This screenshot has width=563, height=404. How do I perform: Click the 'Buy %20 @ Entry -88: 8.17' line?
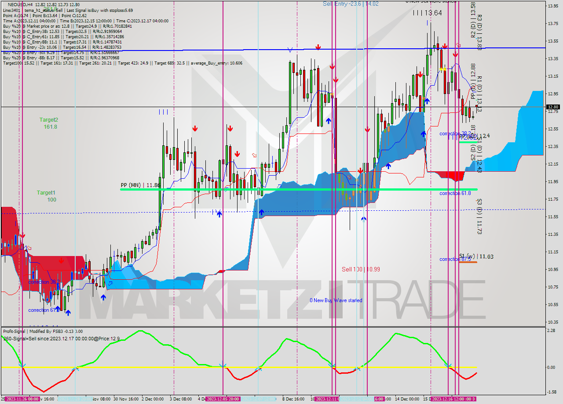click(x=61, y=58)
